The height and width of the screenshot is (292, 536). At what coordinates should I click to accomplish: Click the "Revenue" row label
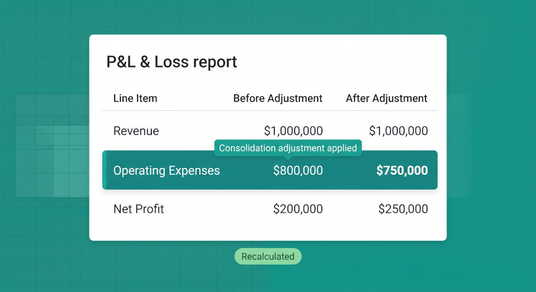tap(136, 131)
